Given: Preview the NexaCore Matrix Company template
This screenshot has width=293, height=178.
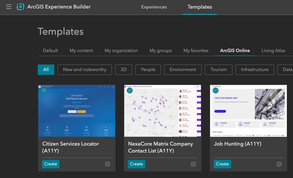Looking at the screenshot, I should point(194,164).
